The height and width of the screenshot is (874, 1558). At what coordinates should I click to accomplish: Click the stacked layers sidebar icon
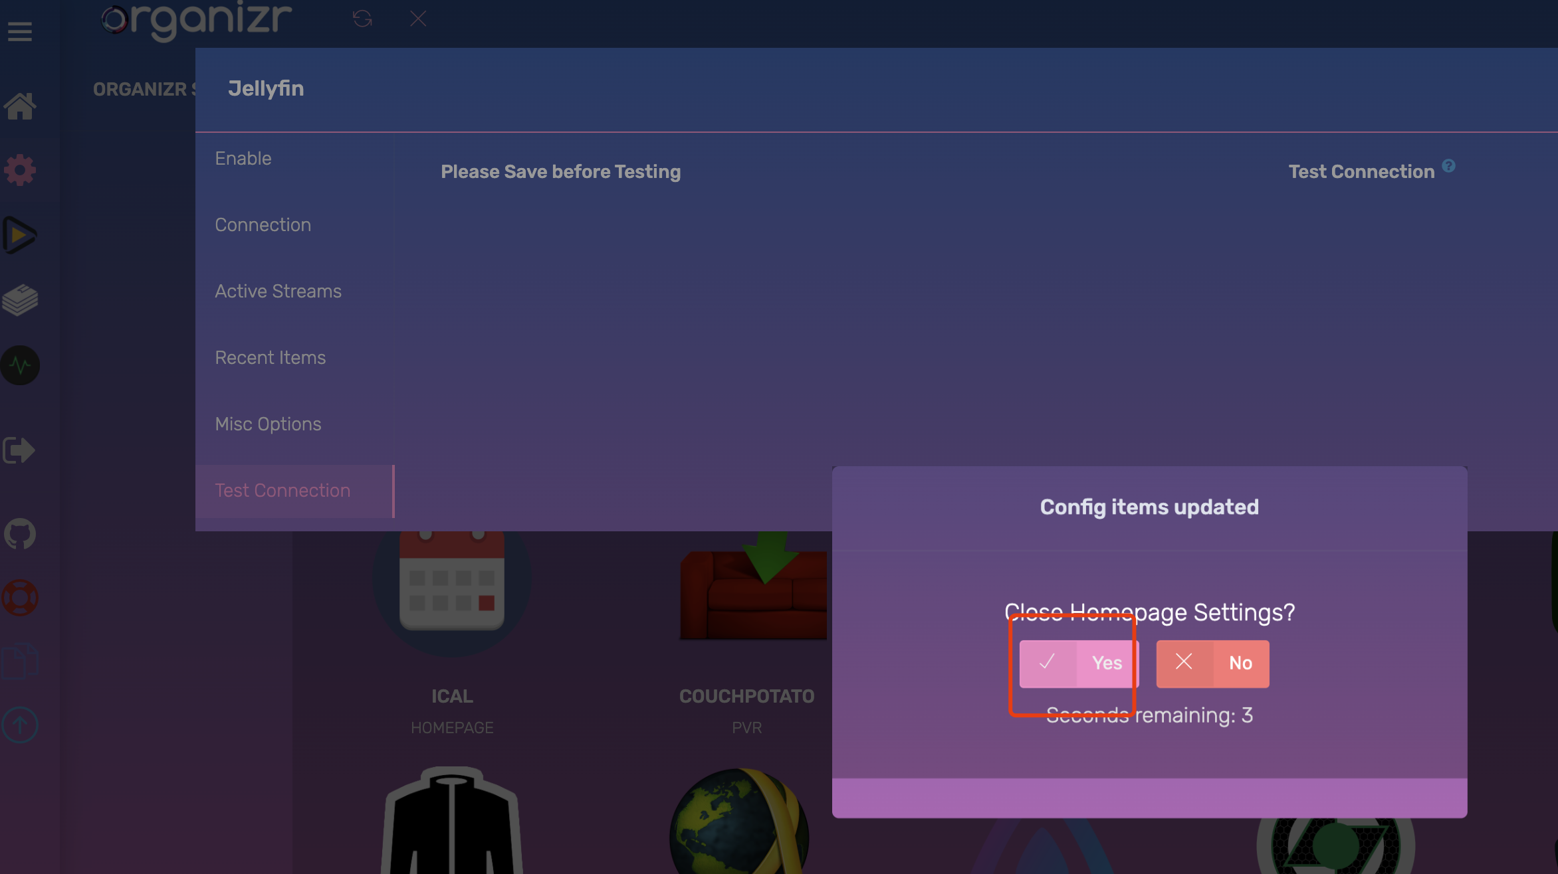click(x=20, y=300)
